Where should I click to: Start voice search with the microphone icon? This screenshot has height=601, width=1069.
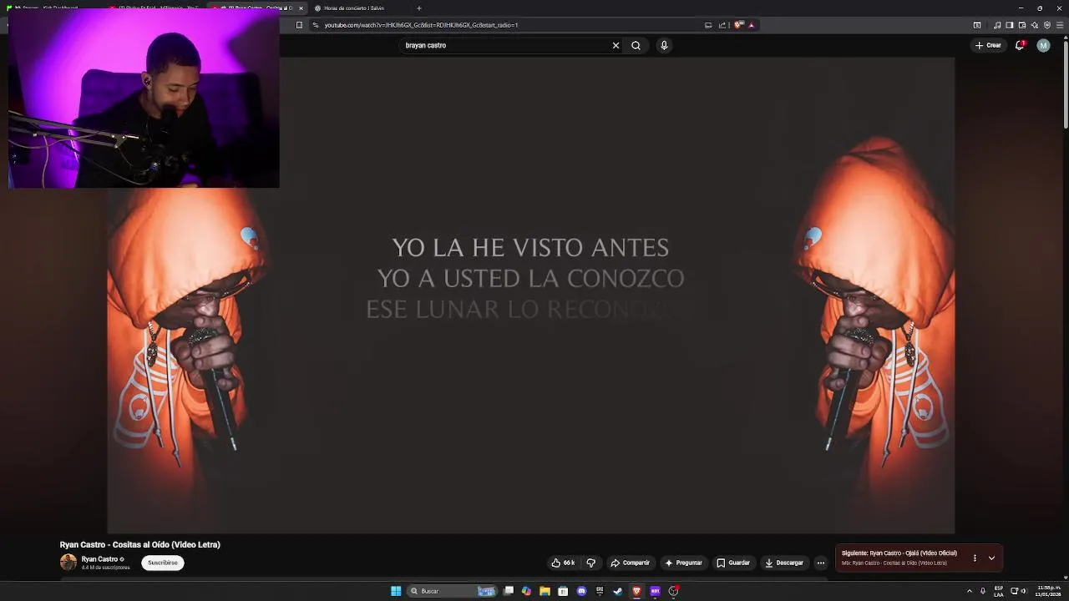[x=664, y=45]
